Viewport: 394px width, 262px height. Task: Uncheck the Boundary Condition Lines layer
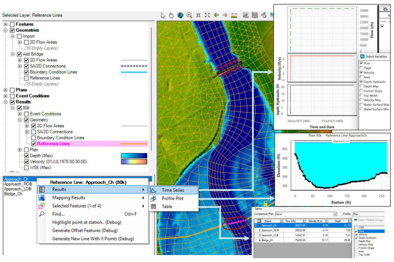(x=27, y=72)
